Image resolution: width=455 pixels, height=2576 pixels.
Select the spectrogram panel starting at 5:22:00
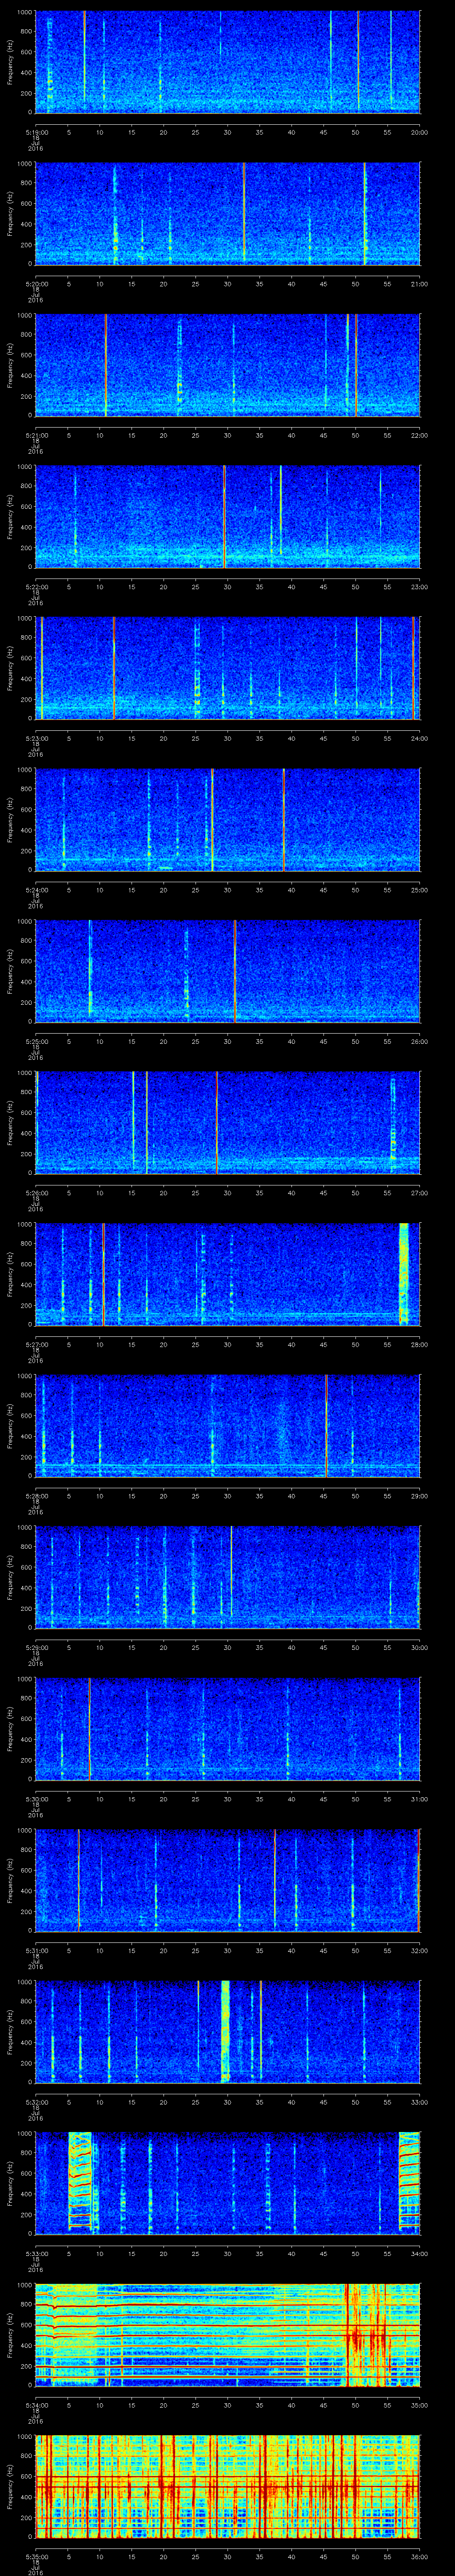(x=228, y=516)
